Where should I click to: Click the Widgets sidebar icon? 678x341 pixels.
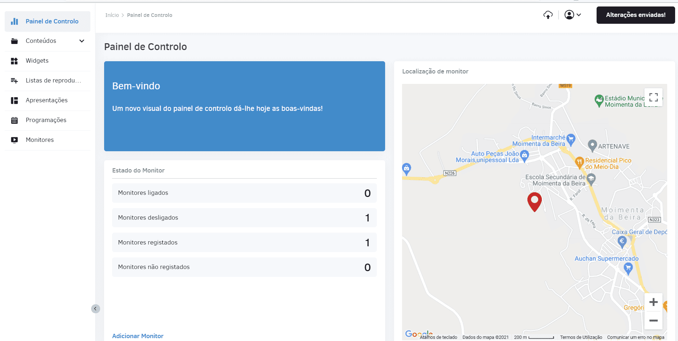(x=14, y=61)
